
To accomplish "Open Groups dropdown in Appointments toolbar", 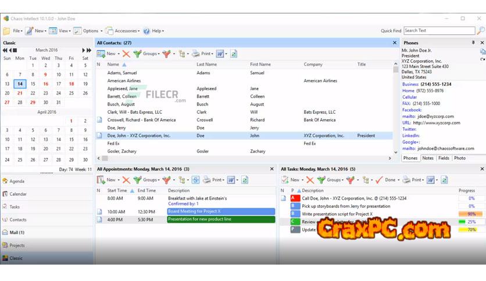I will point(151,180).
